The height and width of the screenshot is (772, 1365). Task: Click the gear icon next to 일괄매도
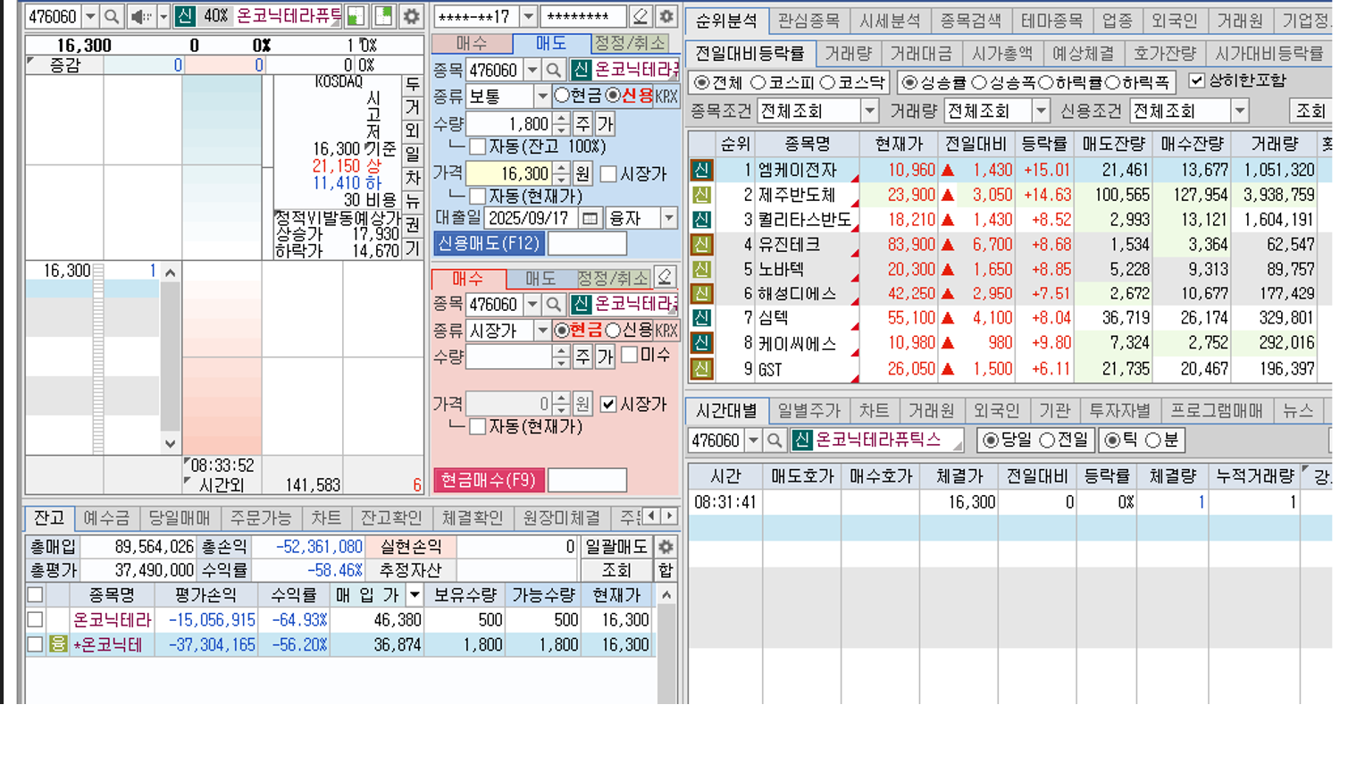(666, 547)
